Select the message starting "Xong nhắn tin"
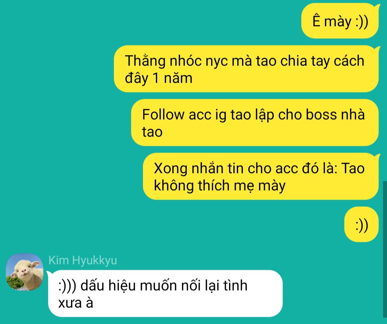The height and width of the screenshot is (324, 387). (x=261, y=176)
